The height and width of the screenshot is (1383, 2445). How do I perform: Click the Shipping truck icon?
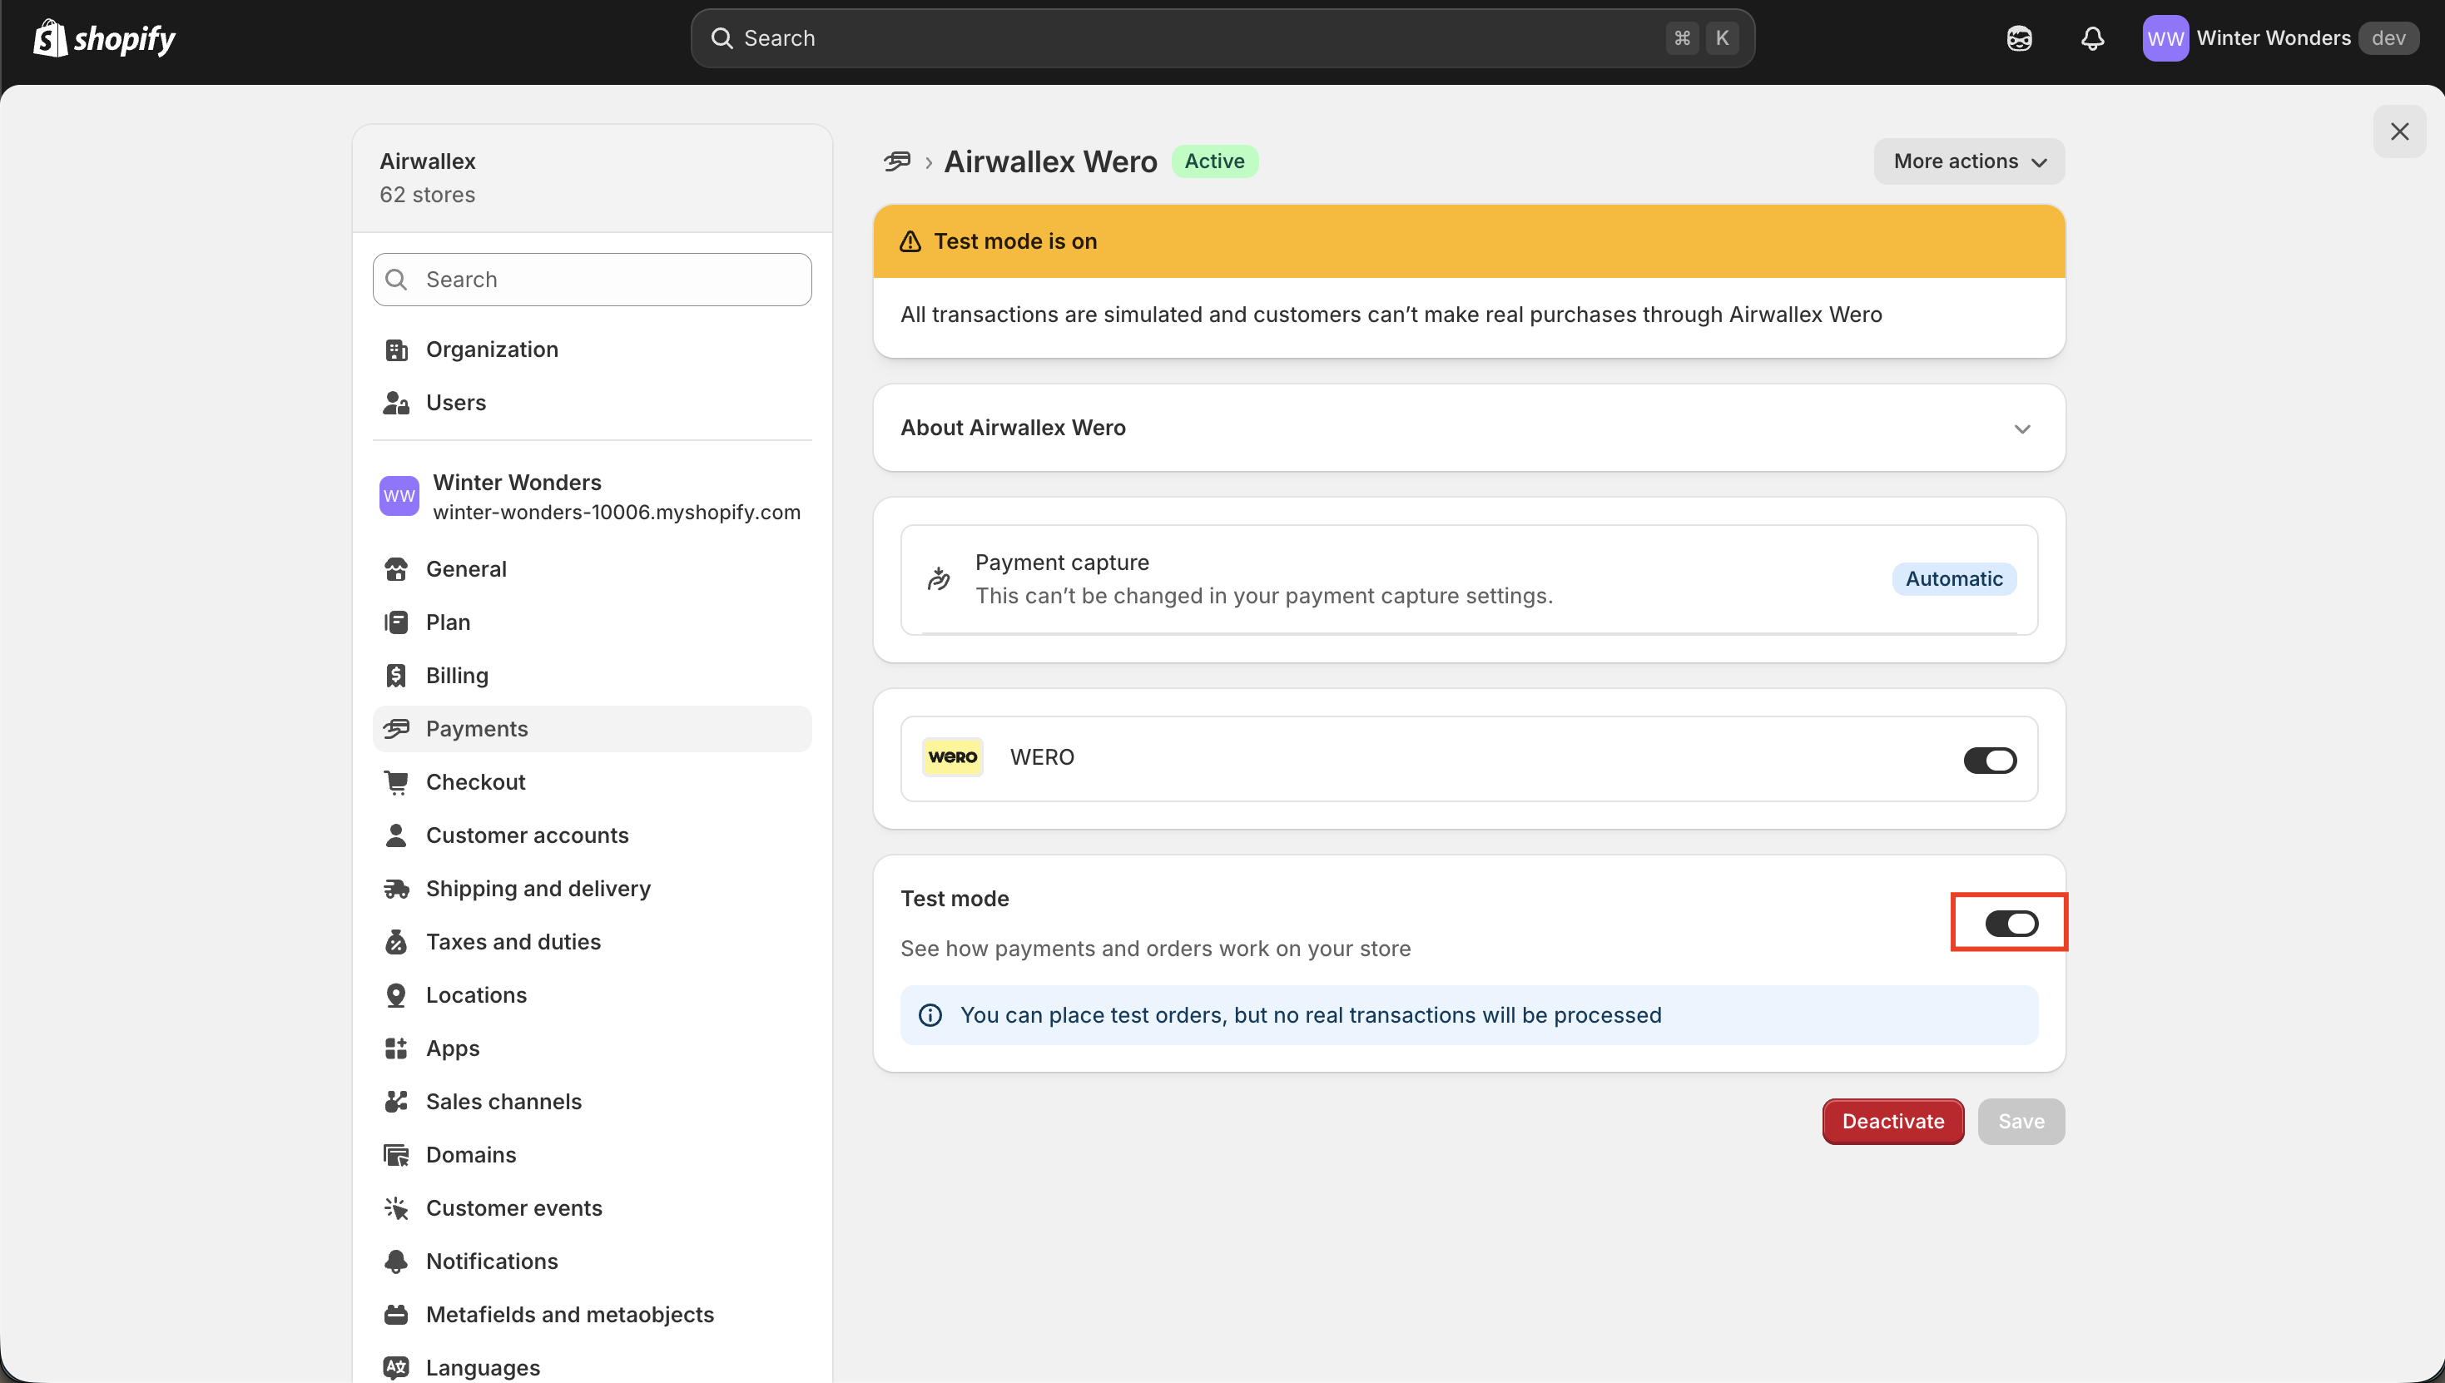coord(396,888)
